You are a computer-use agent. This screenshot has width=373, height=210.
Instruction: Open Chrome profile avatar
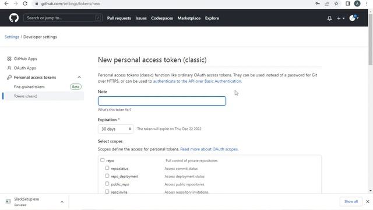357,3
